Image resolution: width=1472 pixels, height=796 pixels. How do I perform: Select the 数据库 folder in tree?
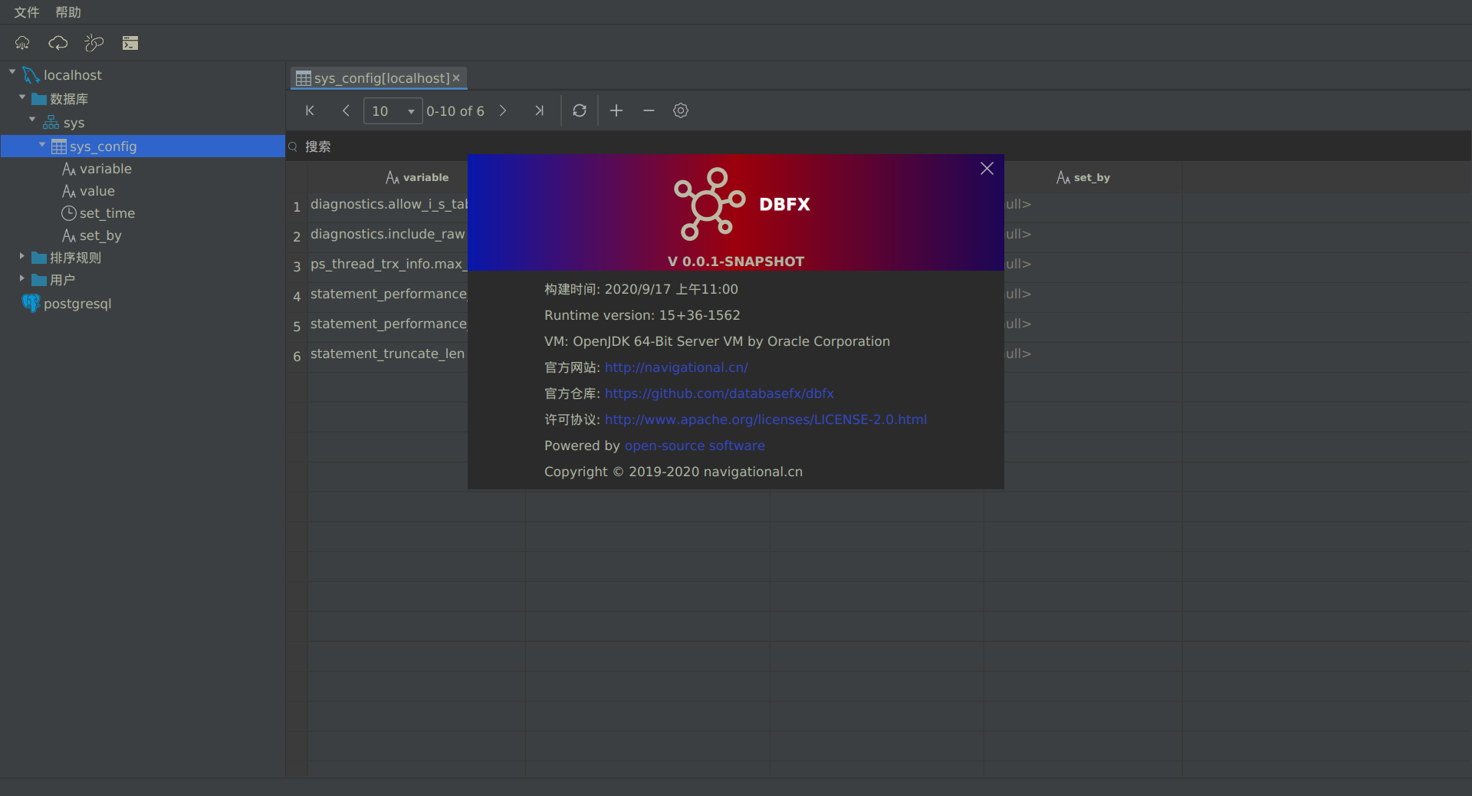[x=69, y=99]
